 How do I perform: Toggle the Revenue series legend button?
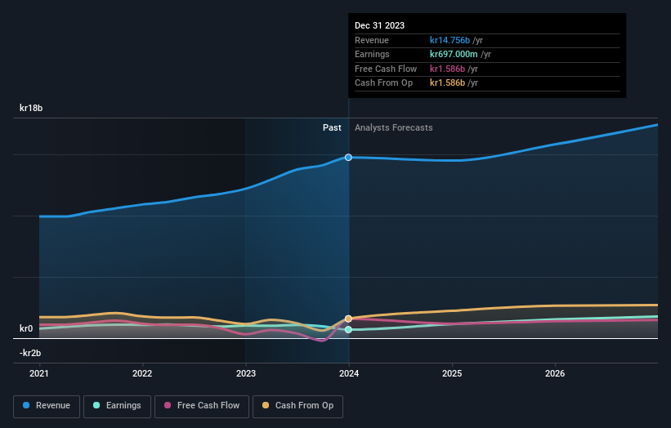click(x=47, y=406)
